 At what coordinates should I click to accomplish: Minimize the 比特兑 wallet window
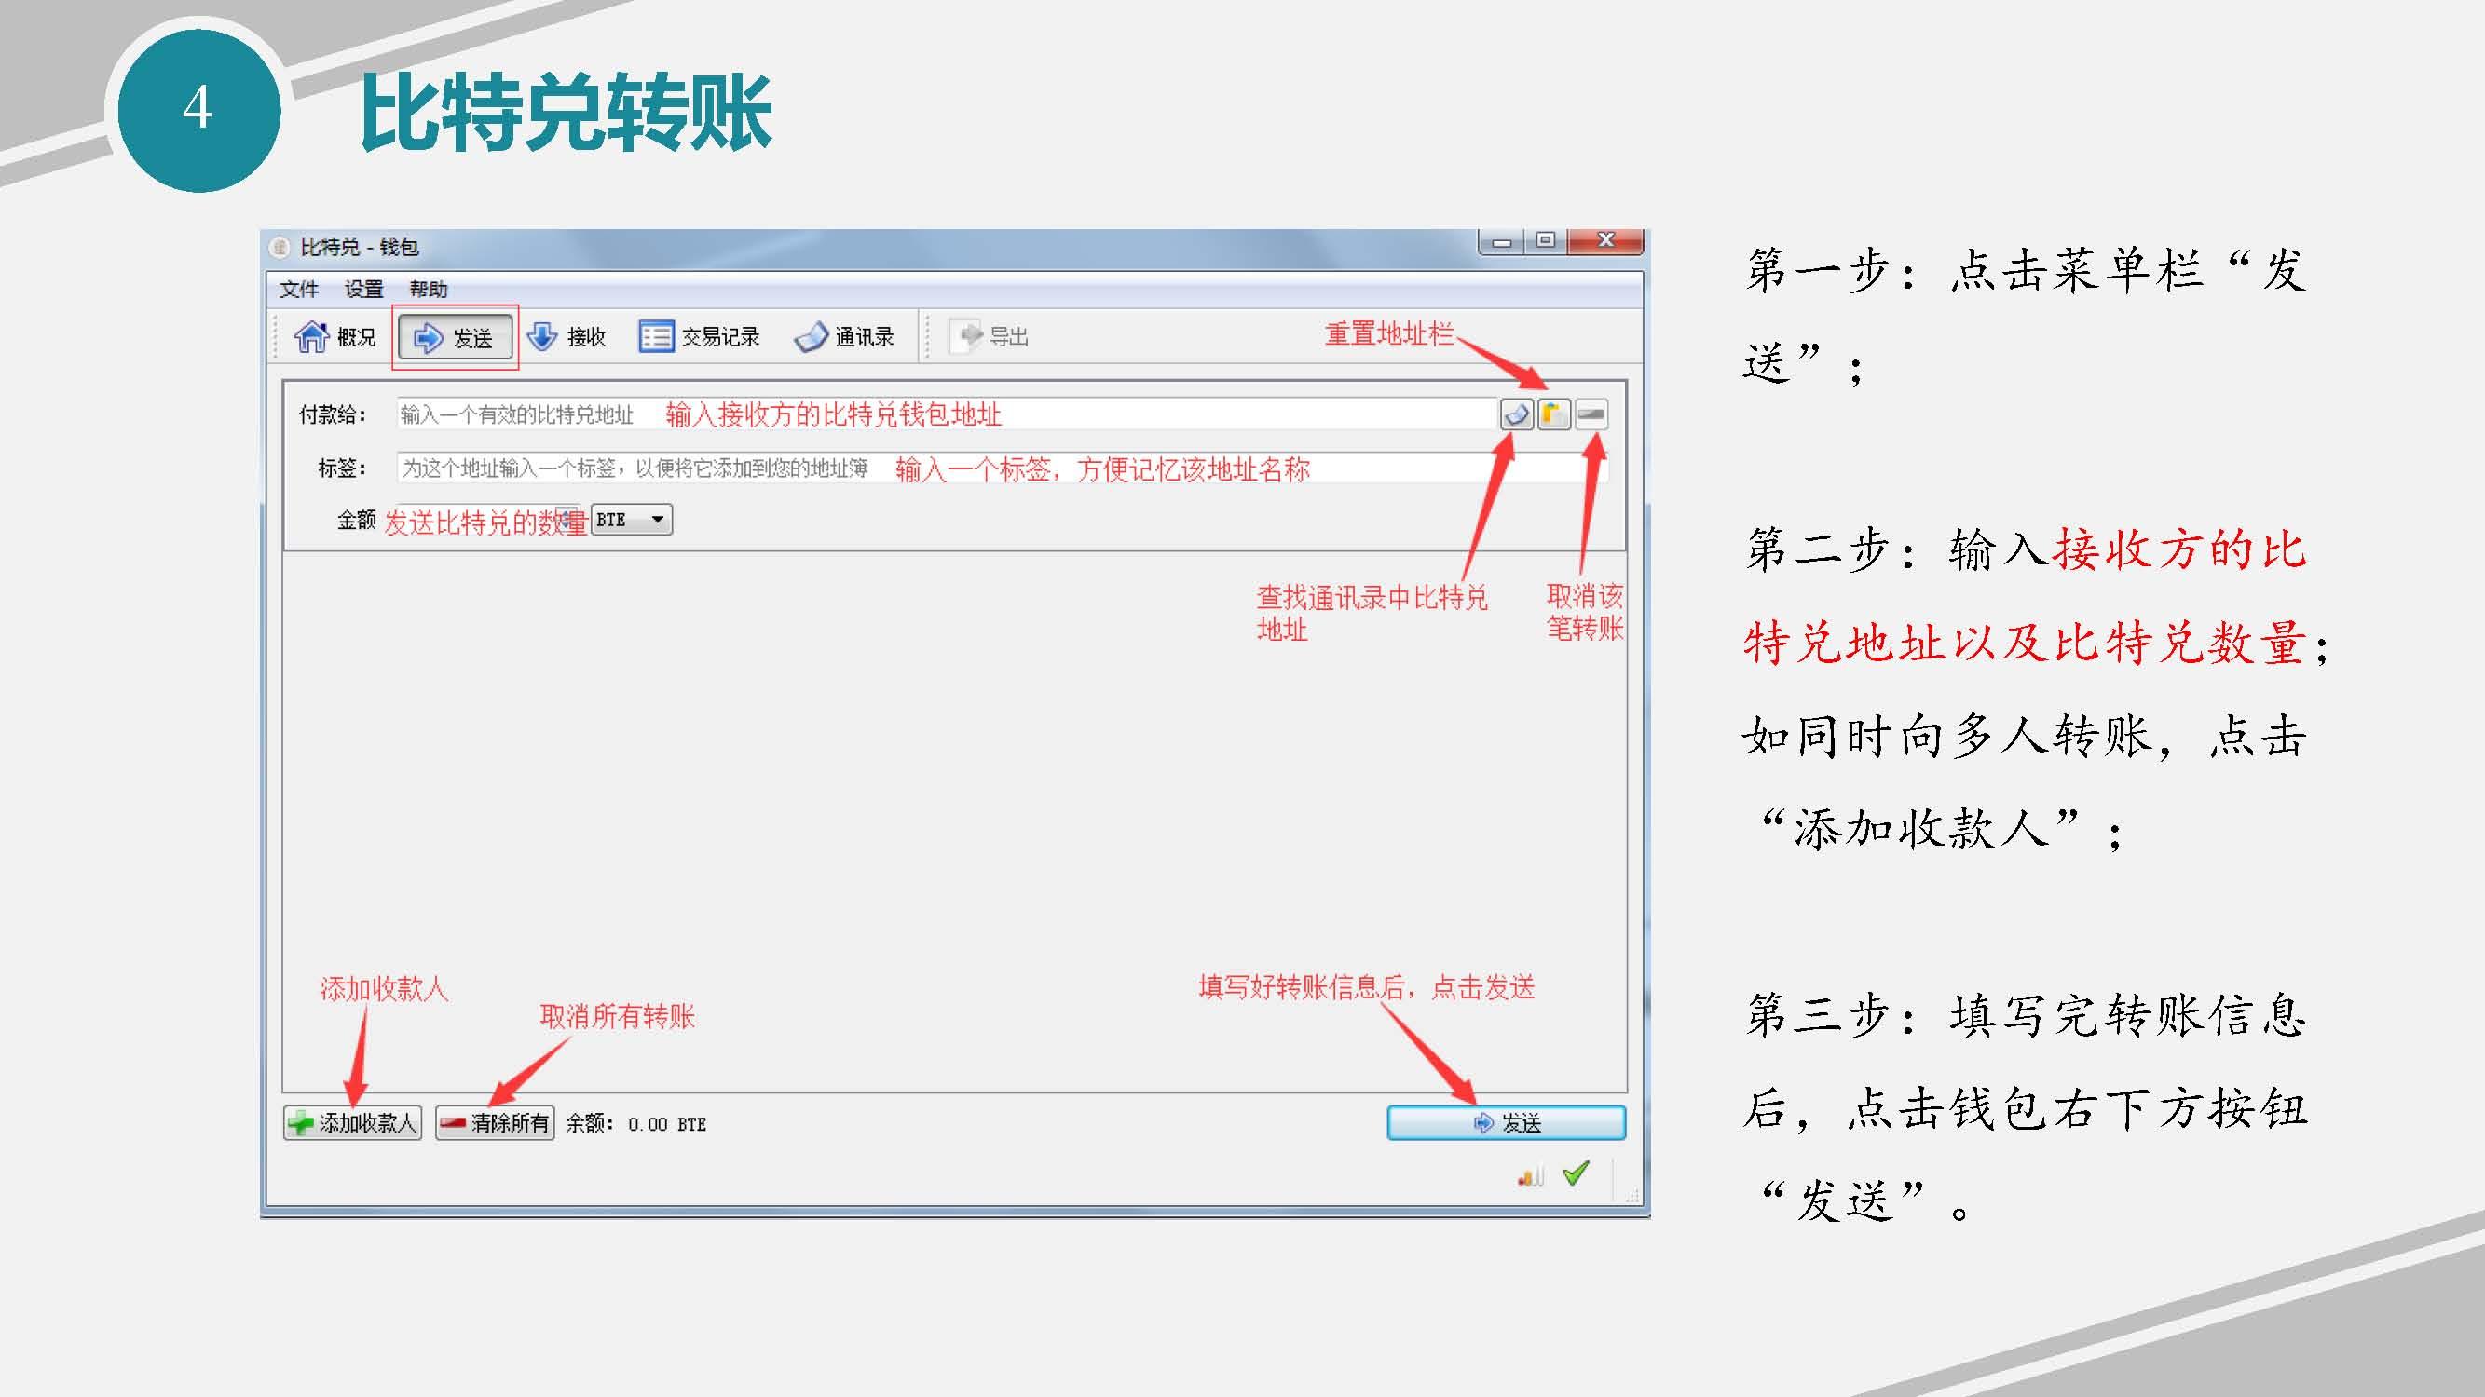(x=1502, y=242)
